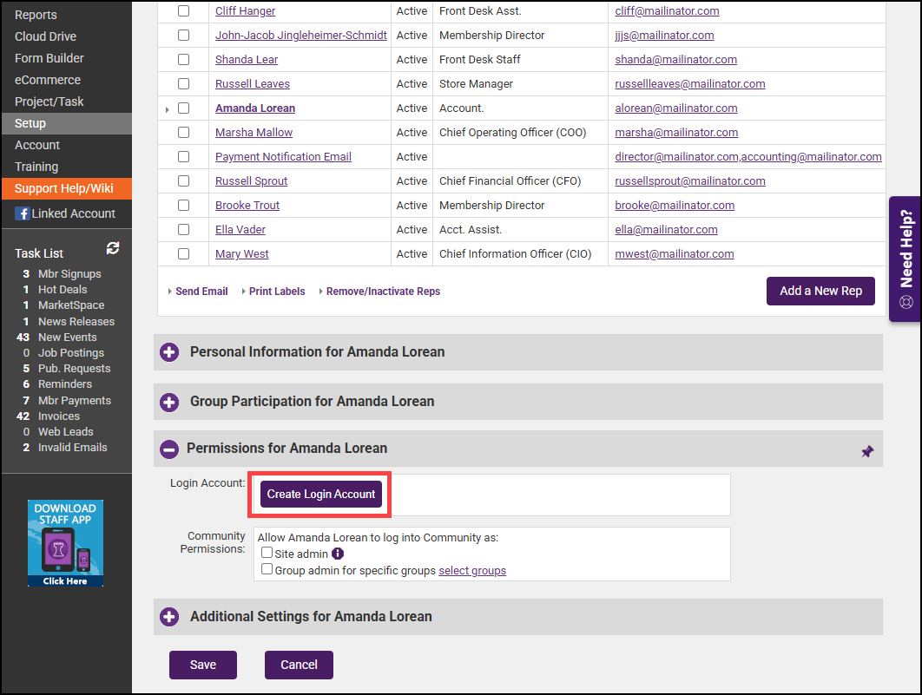This screenshot has height=695, width=922.
Task: Open Support Help/Wiki in sidebar
Action: coord(64,188)
